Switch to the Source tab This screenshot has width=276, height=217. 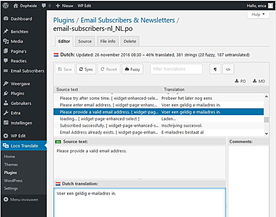[85, 41]
